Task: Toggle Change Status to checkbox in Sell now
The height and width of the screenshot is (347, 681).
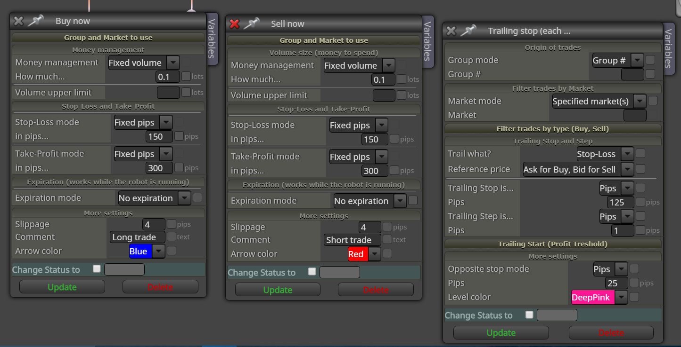Action: tap(312, 271)
